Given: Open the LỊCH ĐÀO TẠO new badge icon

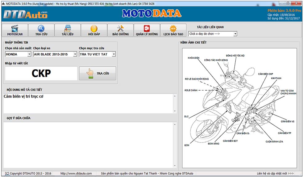Looking at the screenshot, I should coord(173,29).
